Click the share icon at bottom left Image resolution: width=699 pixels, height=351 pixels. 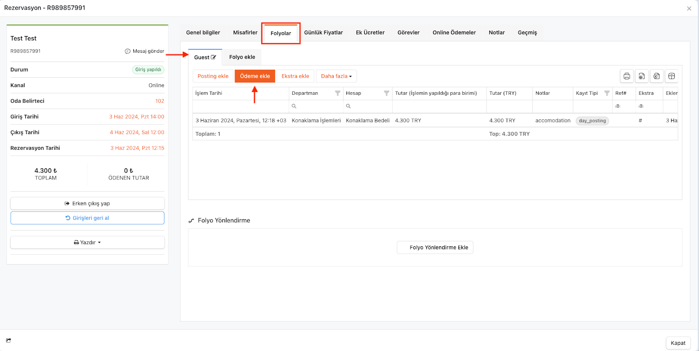pyautogui.click(x=9, y=341)
